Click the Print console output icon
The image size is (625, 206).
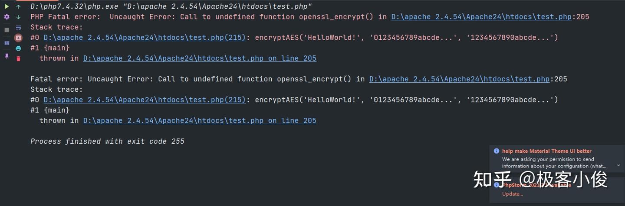pos(18,48)
